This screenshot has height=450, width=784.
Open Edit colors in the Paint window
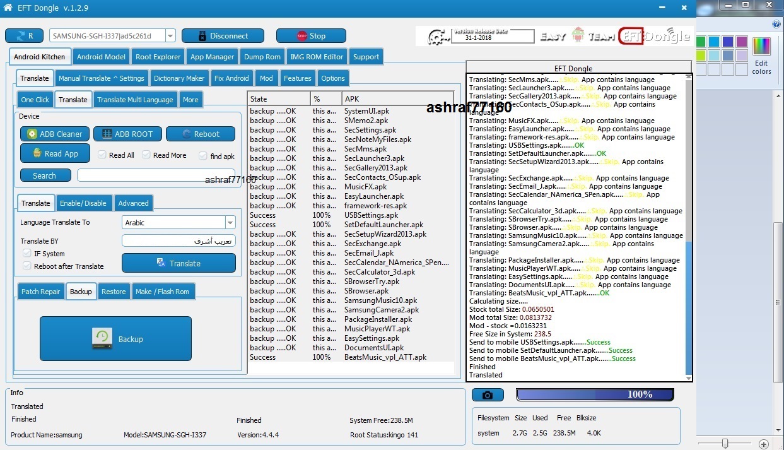761,56
